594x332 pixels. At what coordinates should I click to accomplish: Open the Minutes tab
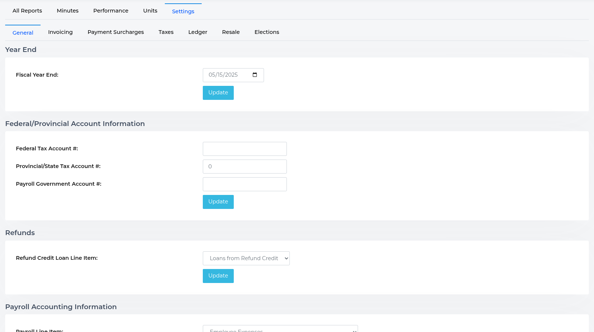(67, 11)
